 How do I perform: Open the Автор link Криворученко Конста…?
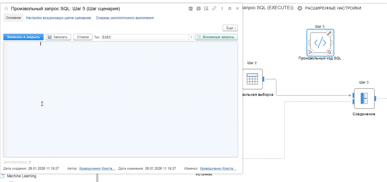97,169
